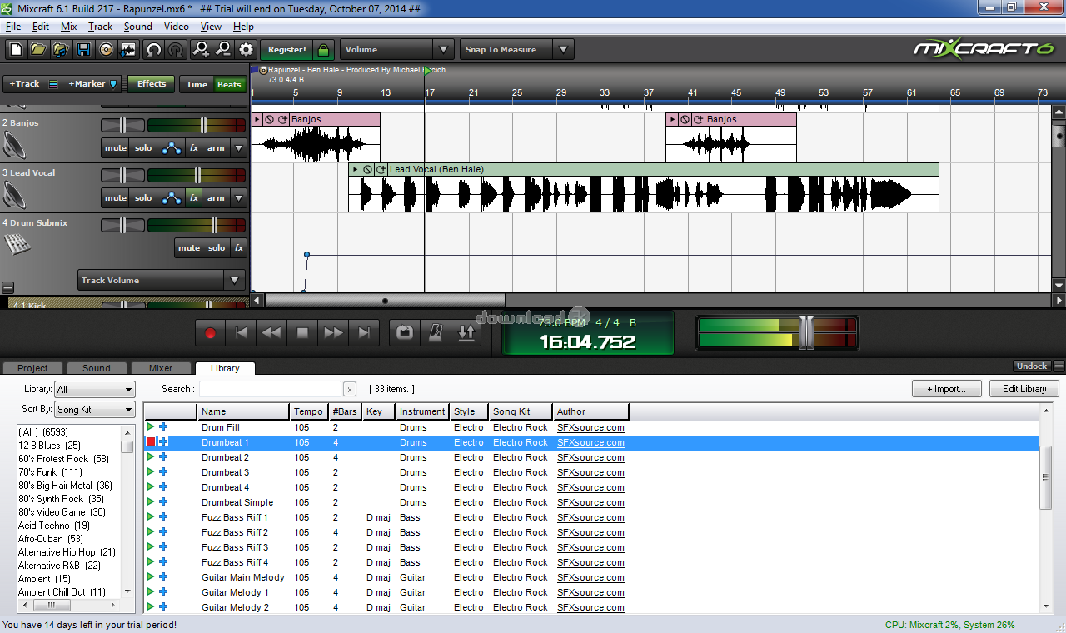The width and height of the screenshot is (1066, 633).
Task: Open the Snap To Measure dropdown
Action: point(564,50)
